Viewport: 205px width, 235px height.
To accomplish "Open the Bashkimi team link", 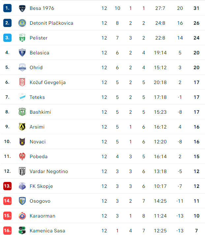I will [x=40, y=112].
